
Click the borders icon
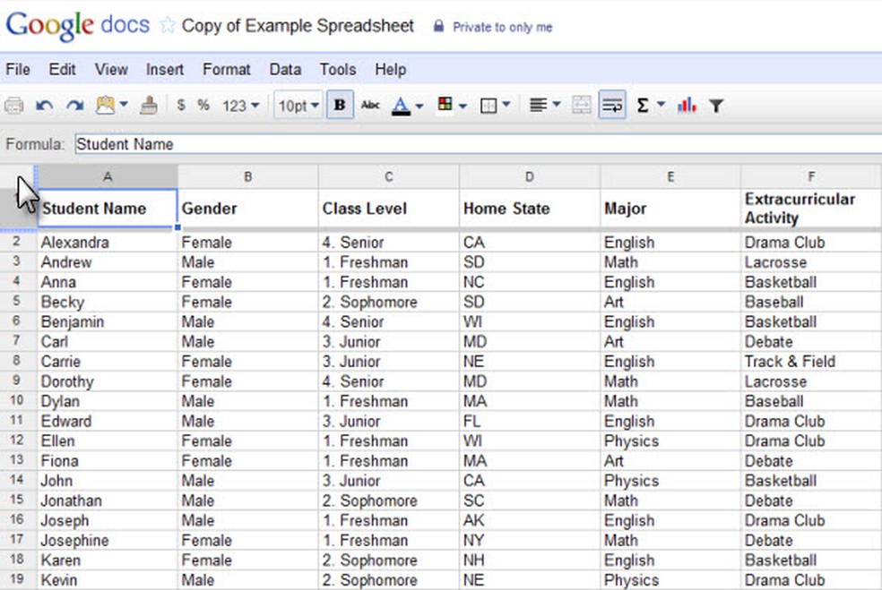point(489,106)
